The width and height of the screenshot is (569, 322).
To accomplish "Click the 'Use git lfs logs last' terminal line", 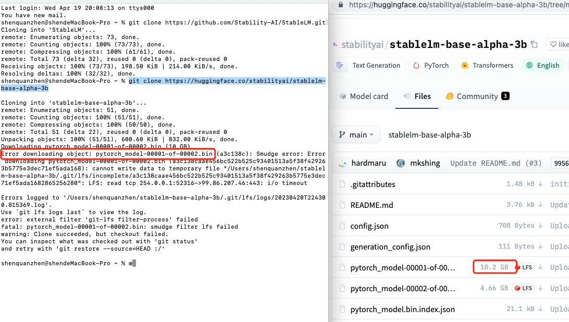I will [x=73, y=213].
